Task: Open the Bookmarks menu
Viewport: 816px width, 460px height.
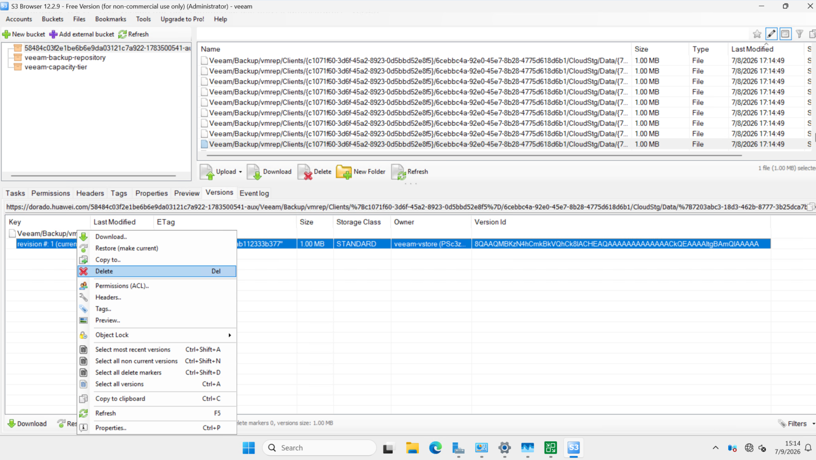Action: point(110,19)
